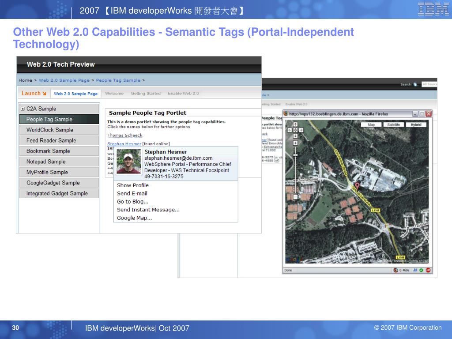Click the Firefox icon in popup title bar
Image resolution: width=452 pixels, height=339 pixels.
(x=286, y=113)
